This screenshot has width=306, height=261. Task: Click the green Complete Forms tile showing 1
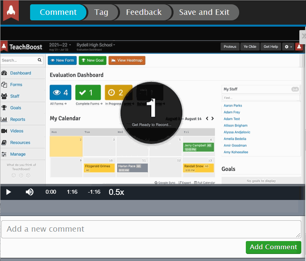coord(88,92)
